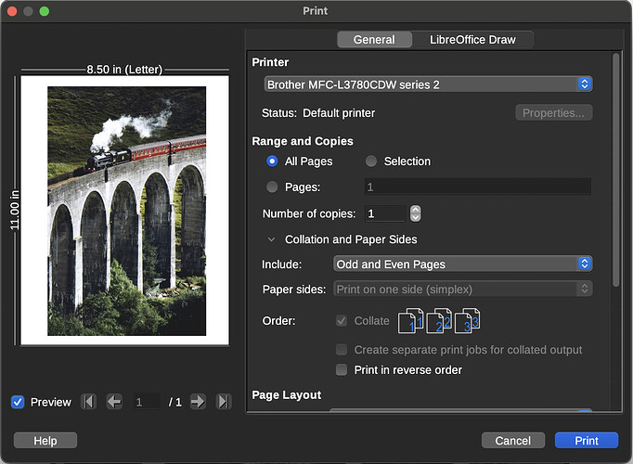Jump to last preview page

[x=223, y=402]
